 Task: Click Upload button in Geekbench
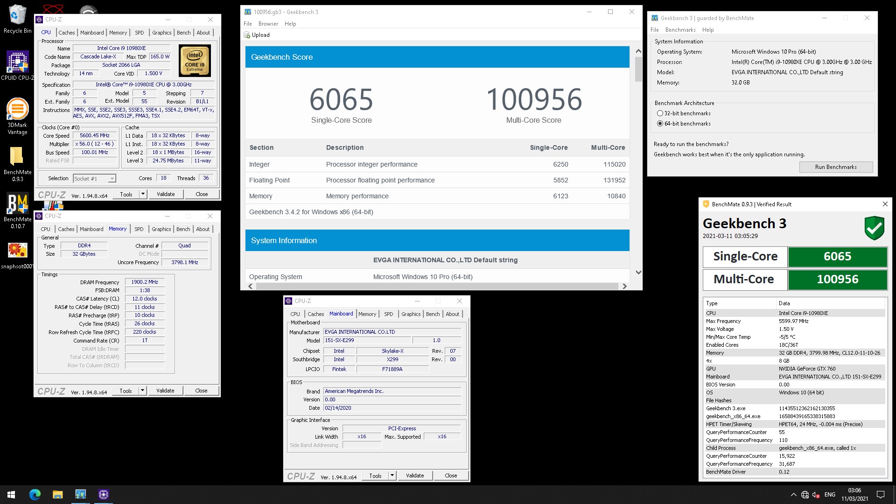257,35
